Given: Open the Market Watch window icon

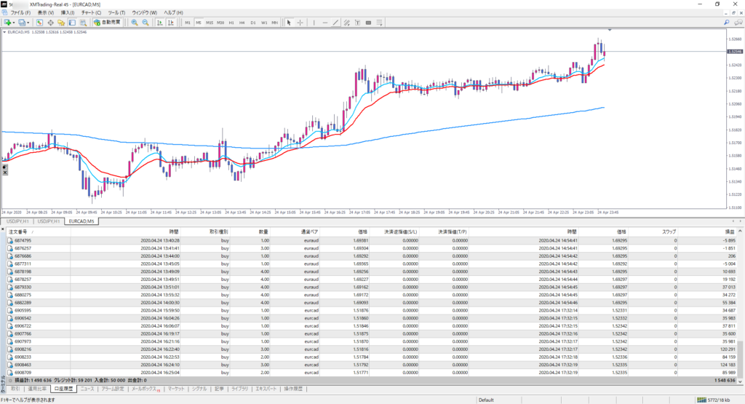Looking at the screenshot, I should [39, 23].
